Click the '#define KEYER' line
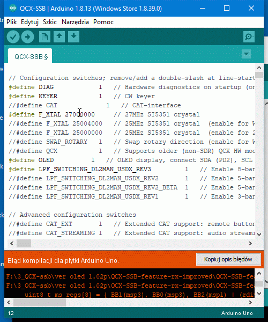This screenshot has height=322, width=268. 81,96
